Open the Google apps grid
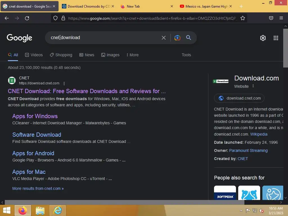 tap(276, 38)
